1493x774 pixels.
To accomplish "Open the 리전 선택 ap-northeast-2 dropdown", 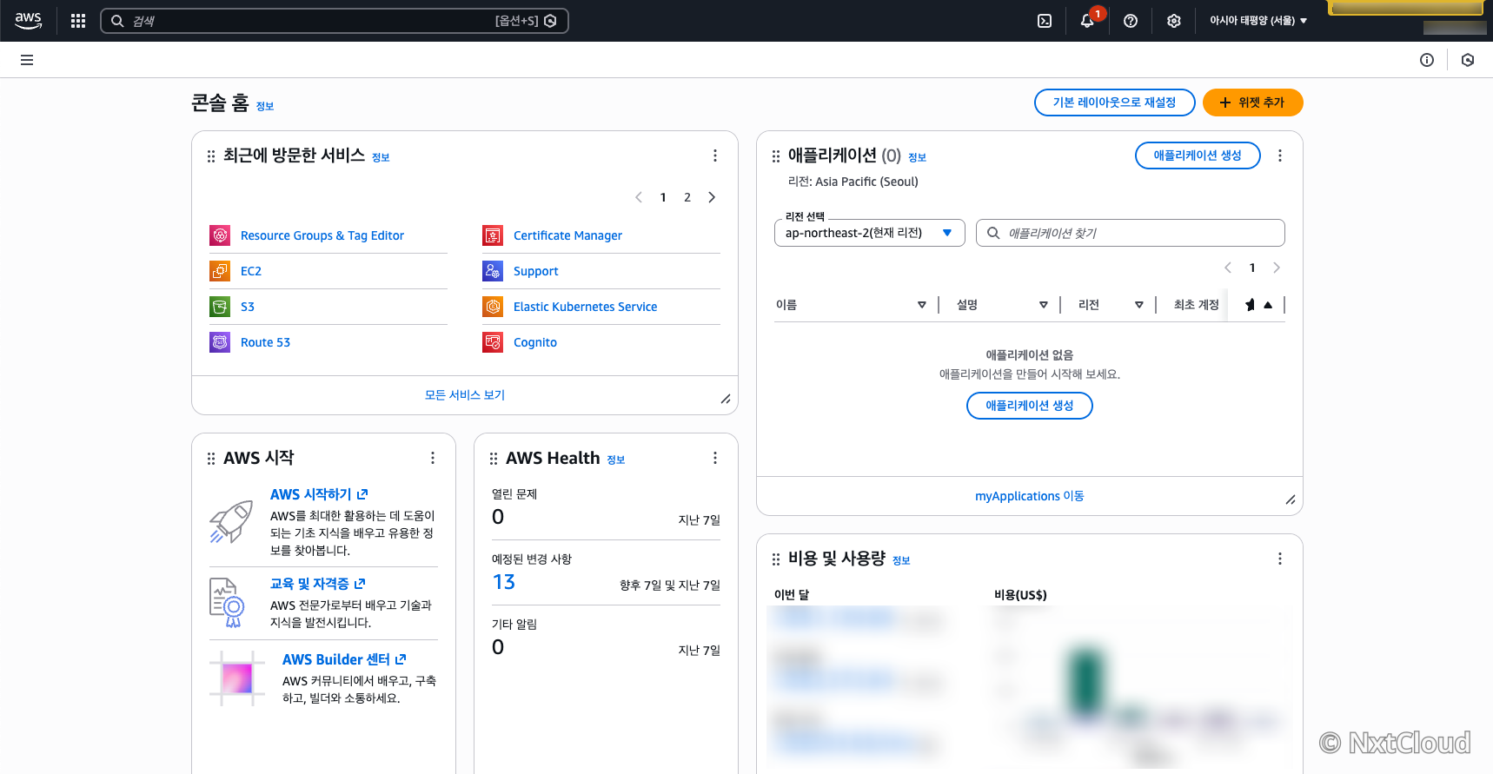I will [x=870, y=233].
